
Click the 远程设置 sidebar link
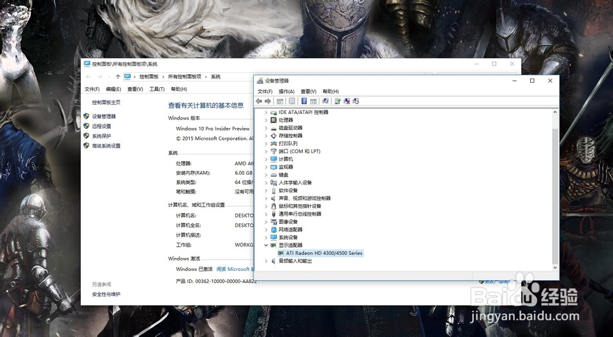pyautogui.click(x=101, y=126)
